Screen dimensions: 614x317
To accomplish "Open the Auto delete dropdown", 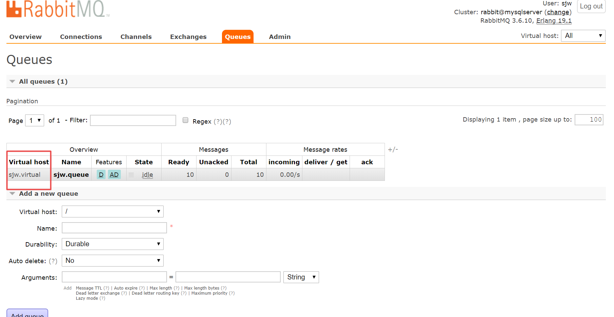I will (113, 260).
